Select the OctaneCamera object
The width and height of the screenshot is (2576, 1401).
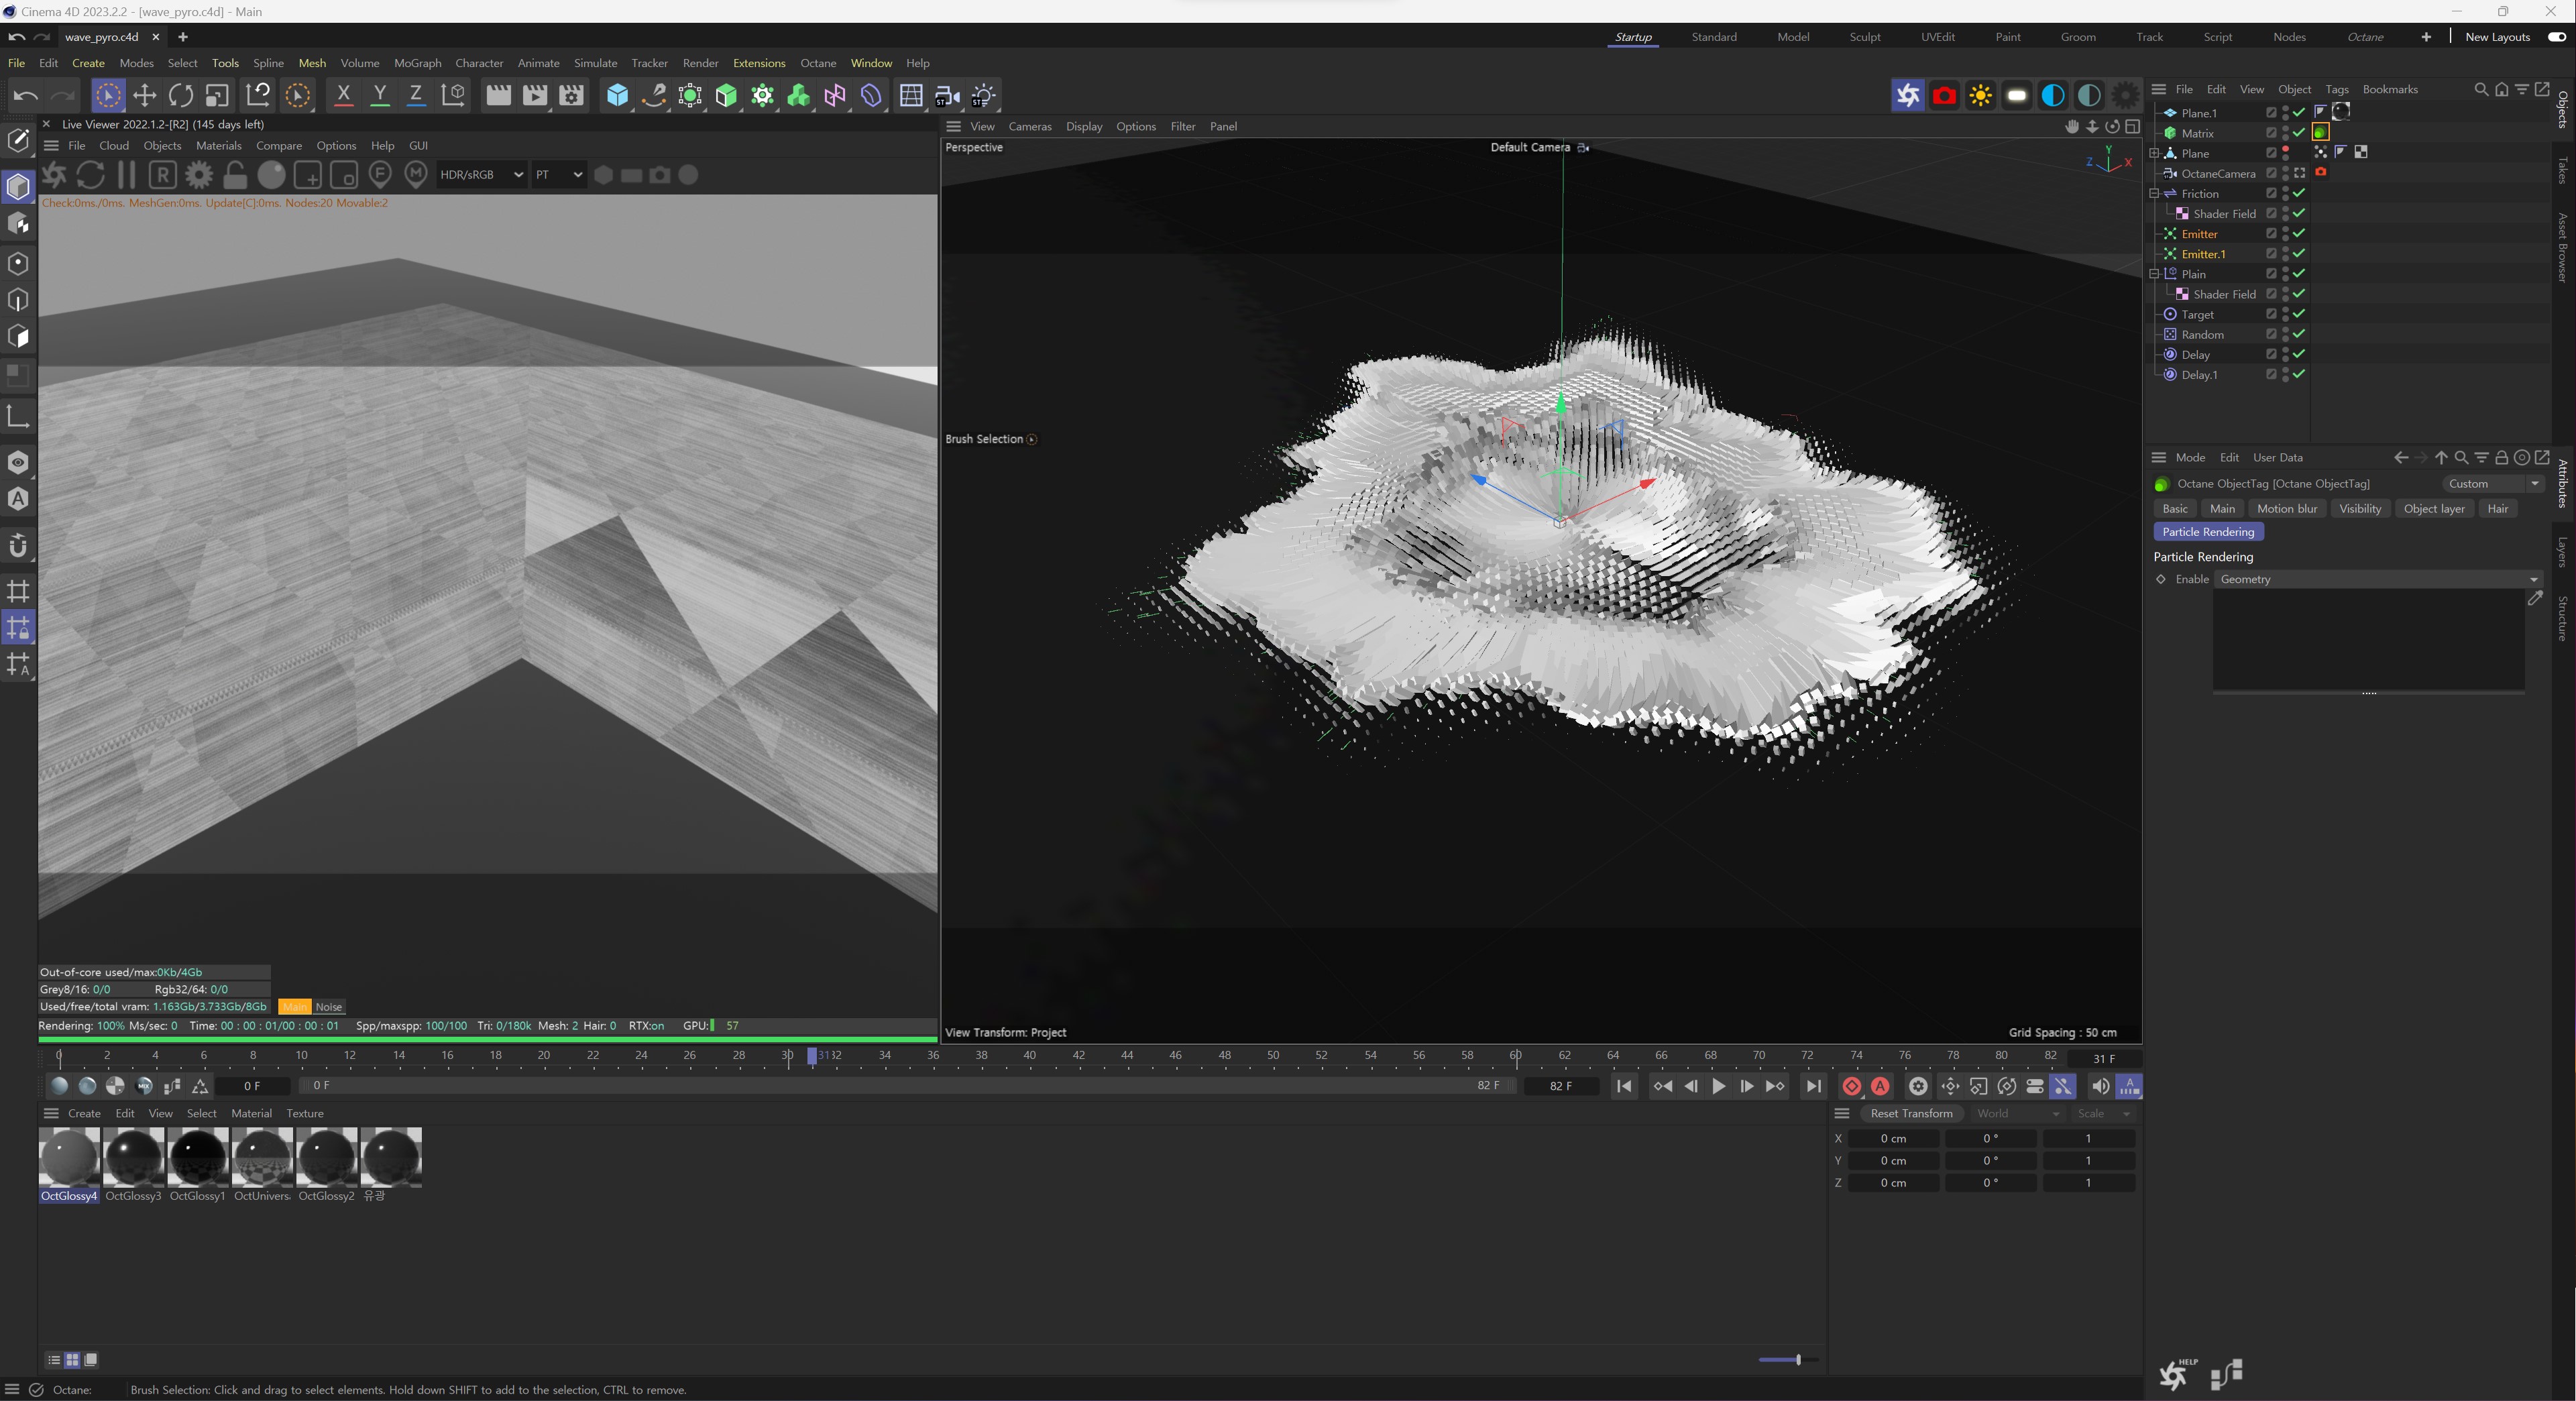pyautogui.click(x=2217, y=173)
